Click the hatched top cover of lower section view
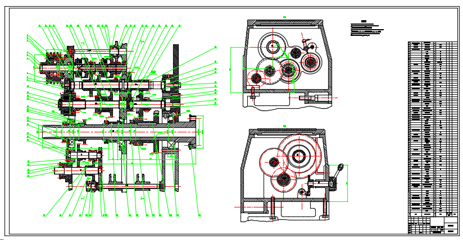 coord(287,132)
